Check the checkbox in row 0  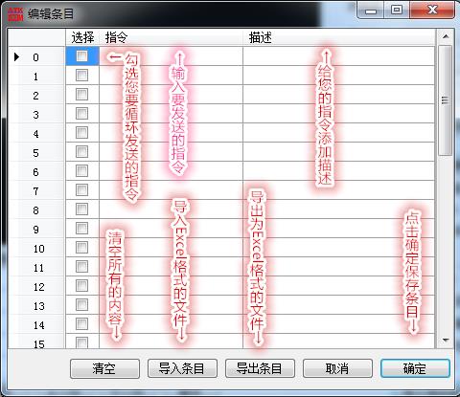(x=81, y=56)
